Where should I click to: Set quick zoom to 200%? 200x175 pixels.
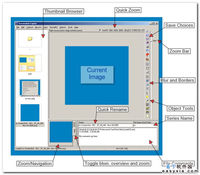click(121, 30)
